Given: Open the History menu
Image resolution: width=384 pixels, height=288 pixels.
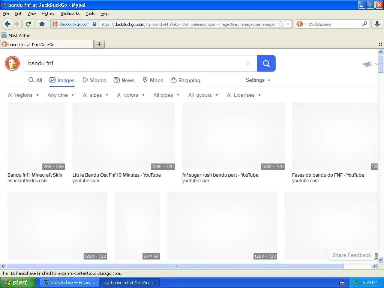Looking at the screenshot, I should pos(48,13).
